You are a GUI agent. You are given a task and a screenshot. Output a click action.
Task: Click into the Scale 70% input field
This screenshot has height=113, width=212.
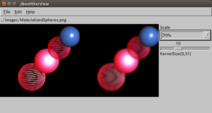[182, 35]
